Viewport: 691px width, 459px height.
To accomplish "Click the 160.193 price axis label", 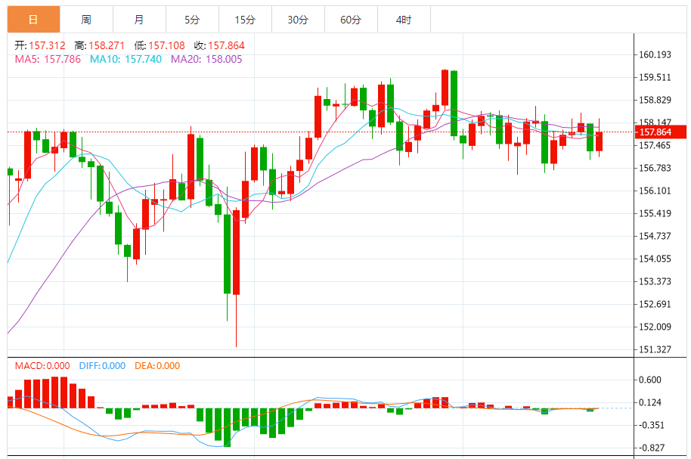I will (x=655, y=54).
